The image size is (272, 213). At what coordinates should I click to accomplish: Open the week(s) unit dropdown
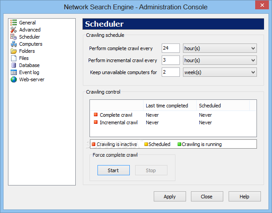click(220, 72)
